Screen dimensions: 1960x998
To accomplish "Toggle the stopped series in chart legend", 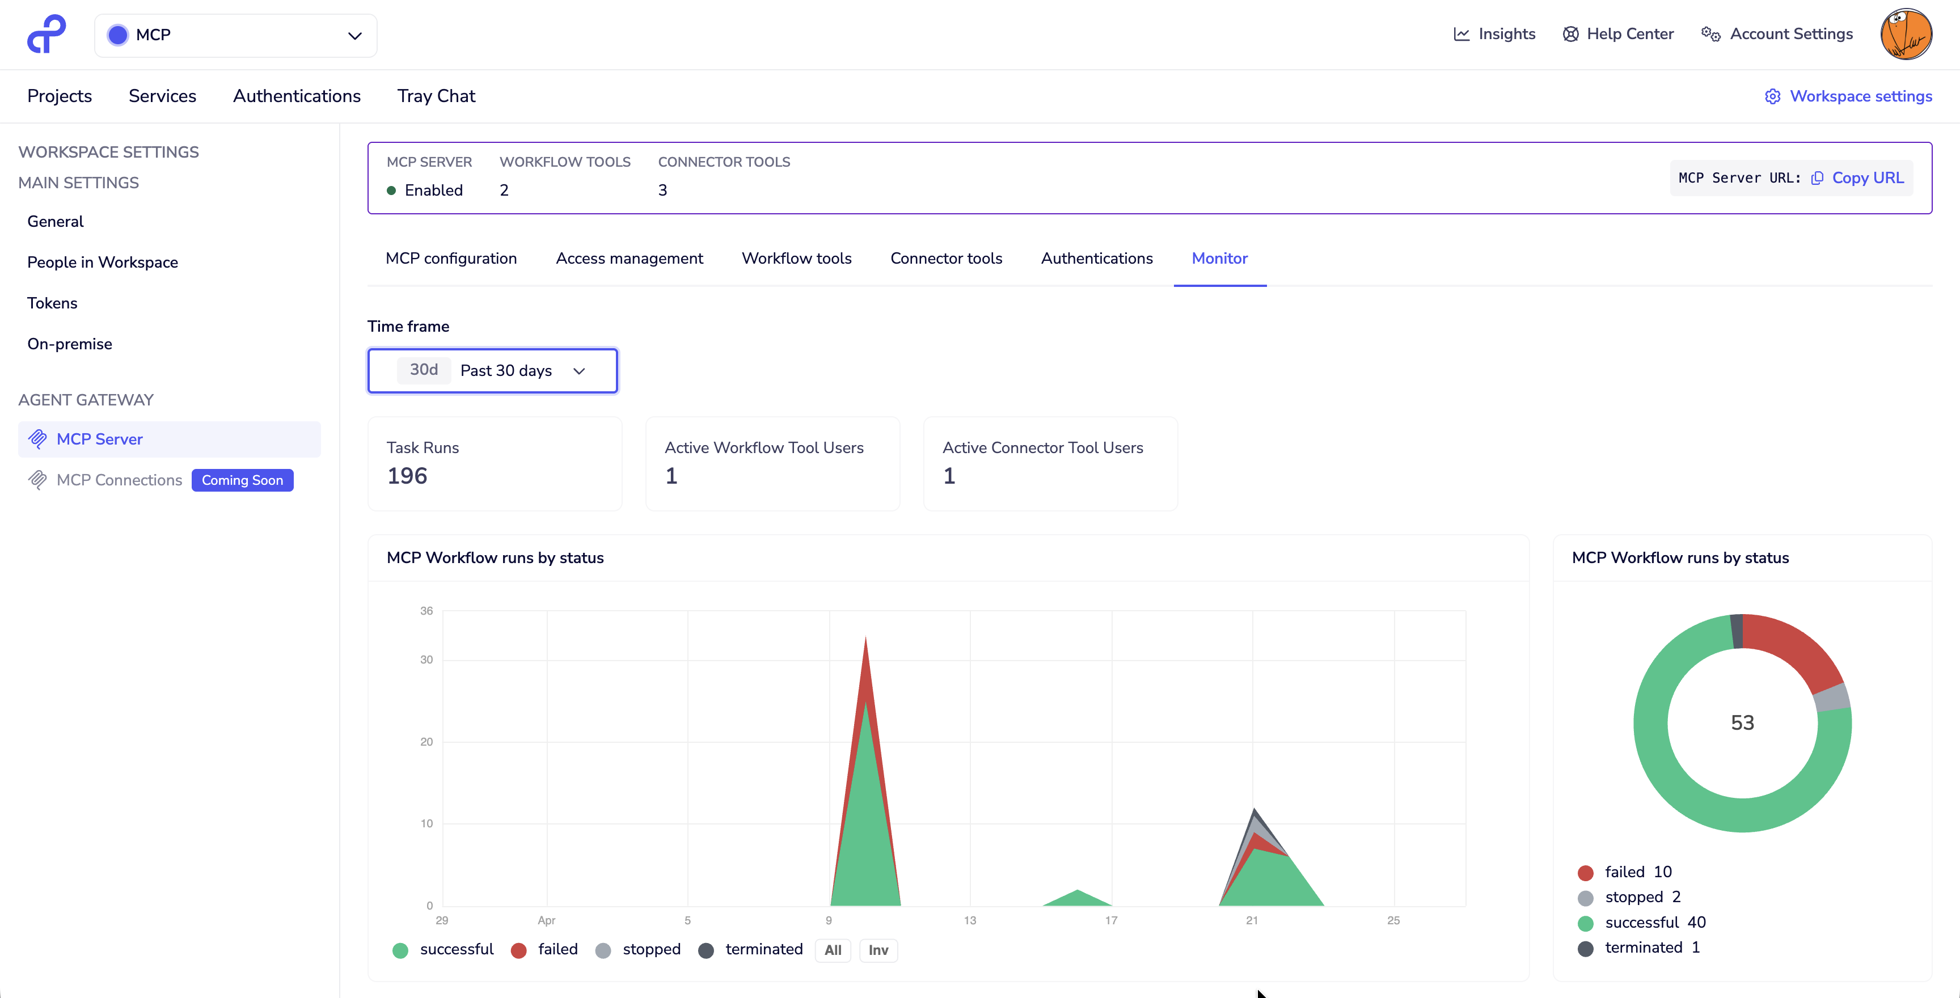I will click(637, 949).
